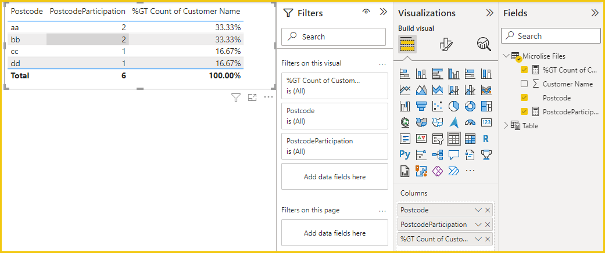Uncheck the Postcode field checkbox

pos(524,98)
